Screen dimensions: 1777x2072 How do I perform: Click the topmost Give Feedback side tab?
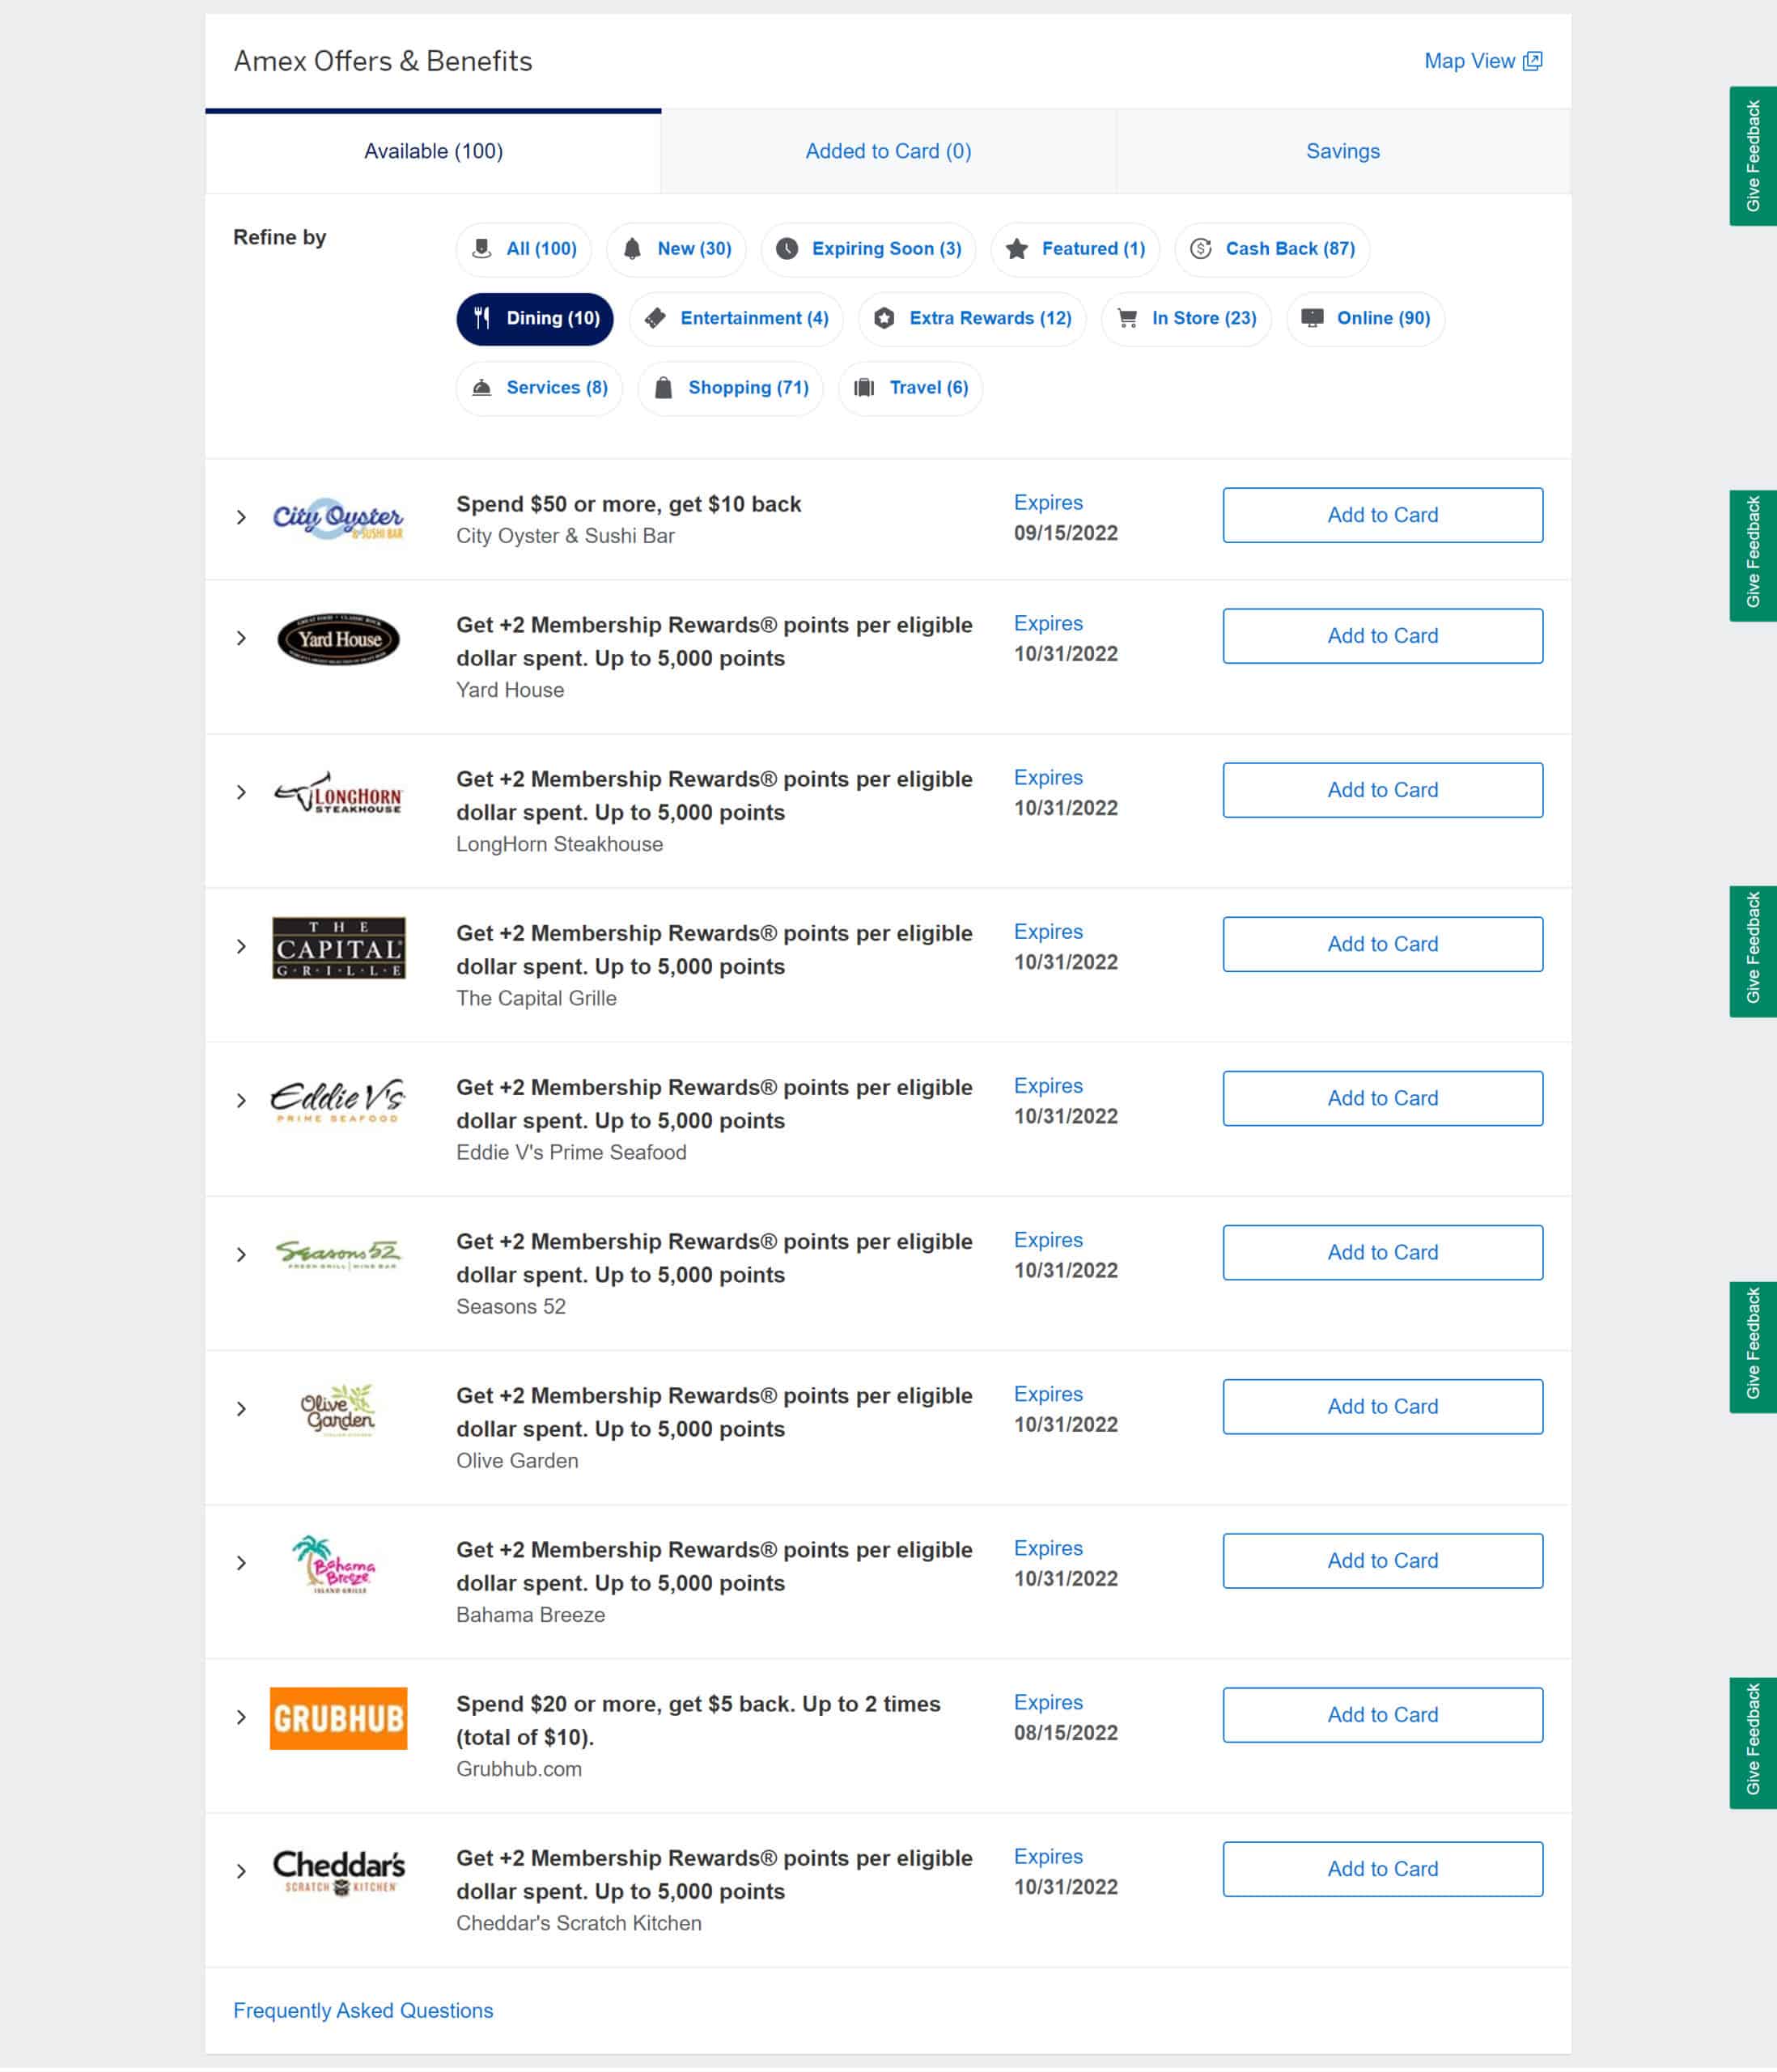(x=1753, y=156)
